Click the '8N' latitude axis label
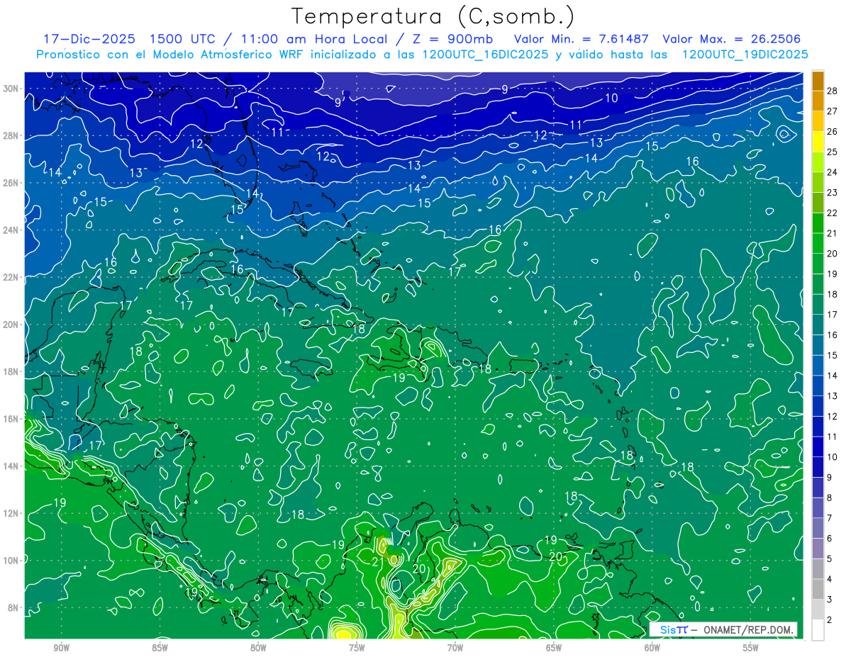Screen dimensions: 851x657 [x=13, y=607]
